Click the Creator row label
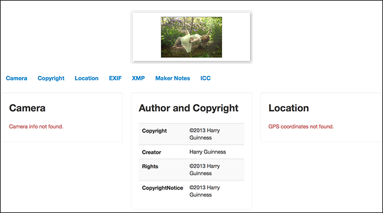The image size is (383, 213). pos(151,152)
